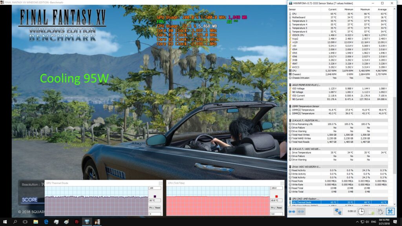The height and width of the screenshot is (226, 402).
Task: Open the Windows Start menu
Action: click(x=5, y=222)
